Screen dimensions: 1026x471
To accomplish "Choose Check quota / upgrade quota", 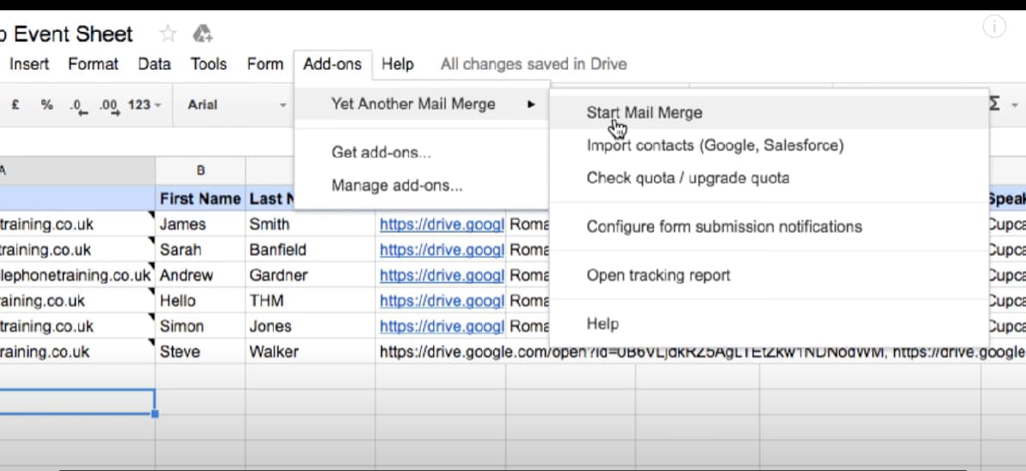I will pyautogui.click(x=769, y=178).
